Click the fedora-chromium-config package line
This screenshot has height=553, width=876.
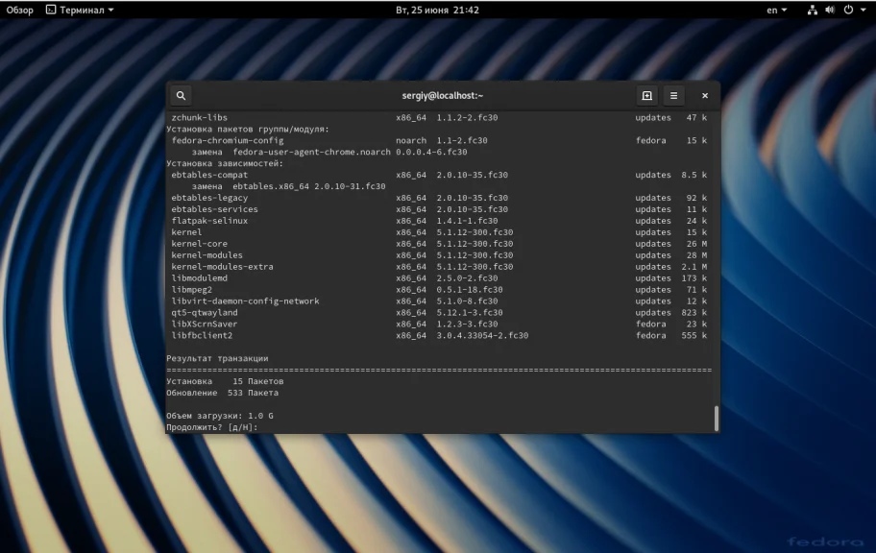[x=228, y=140]
